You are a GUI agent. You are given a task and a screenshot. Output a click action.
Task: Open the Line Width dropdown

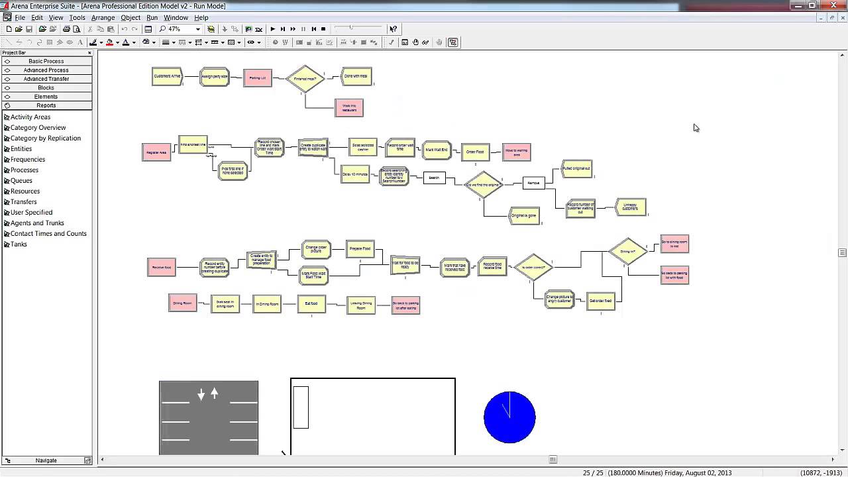[174, 42]
